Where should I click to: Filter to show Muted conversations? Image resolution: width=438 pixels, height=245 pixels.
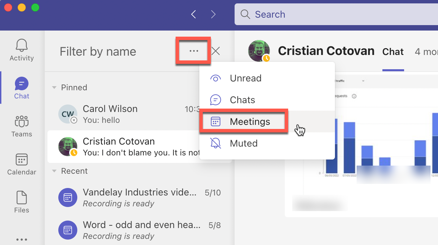(x=244, y=143)
